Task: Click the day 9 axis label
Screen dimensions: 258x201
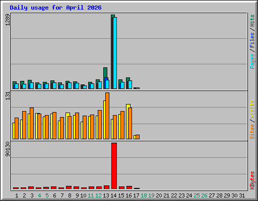Action: pos(77,195)
